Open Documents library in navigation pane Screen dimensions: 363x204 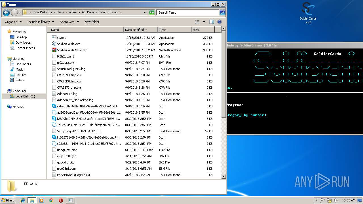[x=23, y=64]
